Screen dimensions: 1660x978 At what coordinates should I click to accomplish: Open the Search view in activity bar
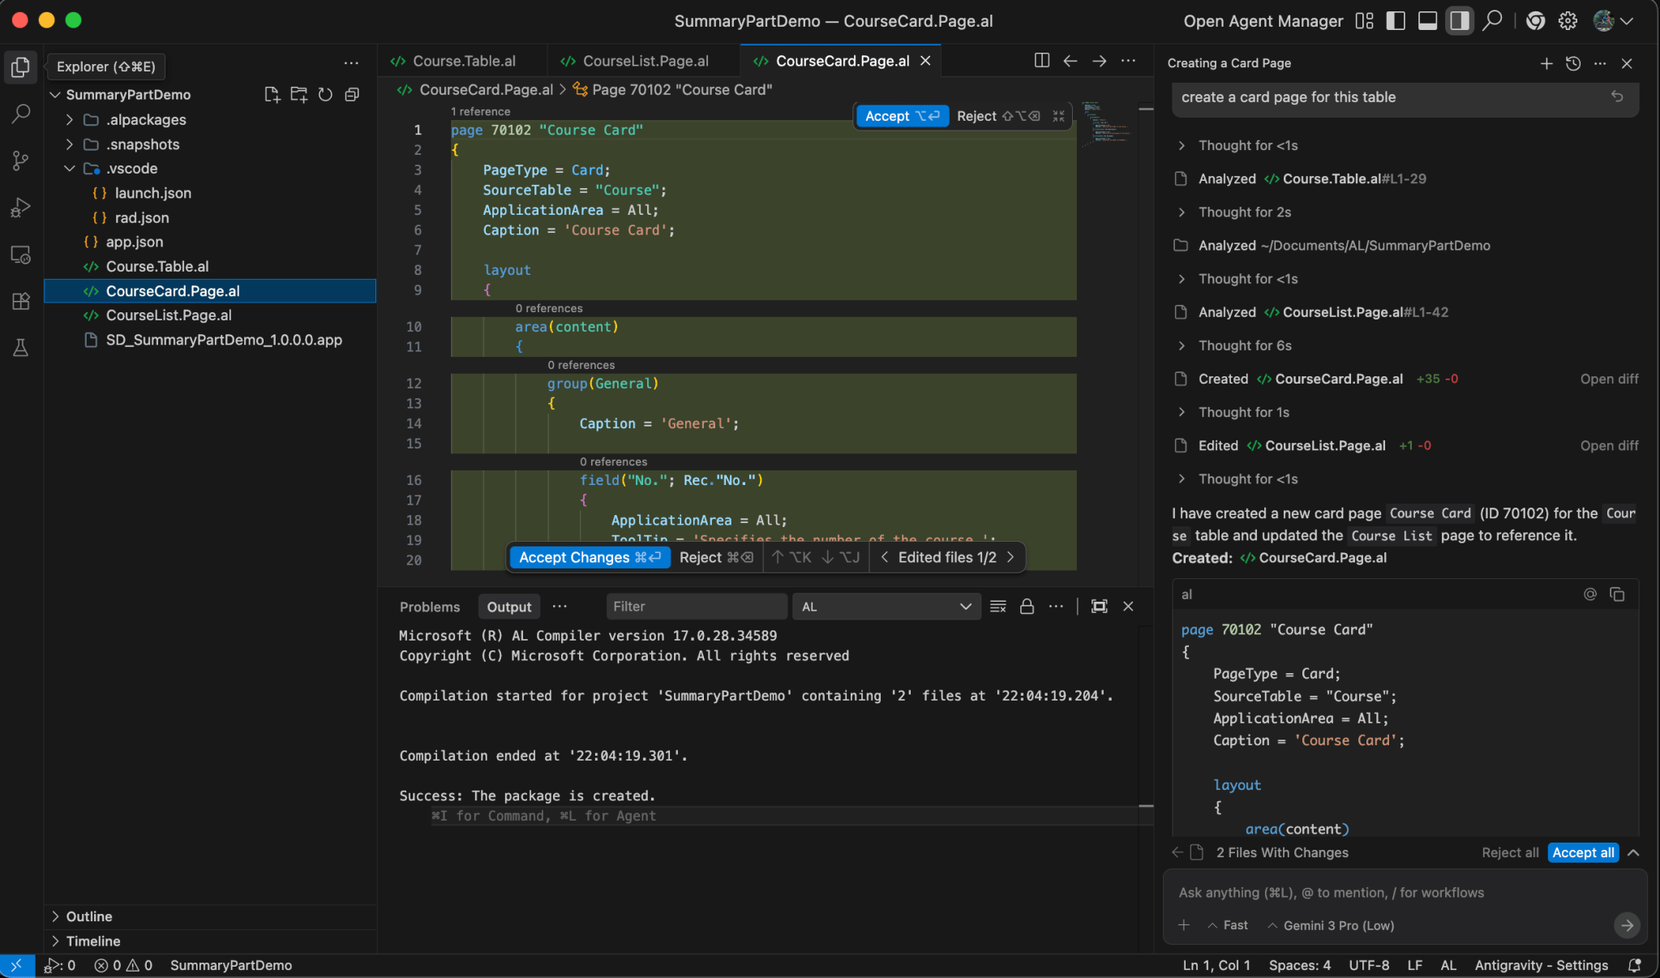click(x=21, y=114)
